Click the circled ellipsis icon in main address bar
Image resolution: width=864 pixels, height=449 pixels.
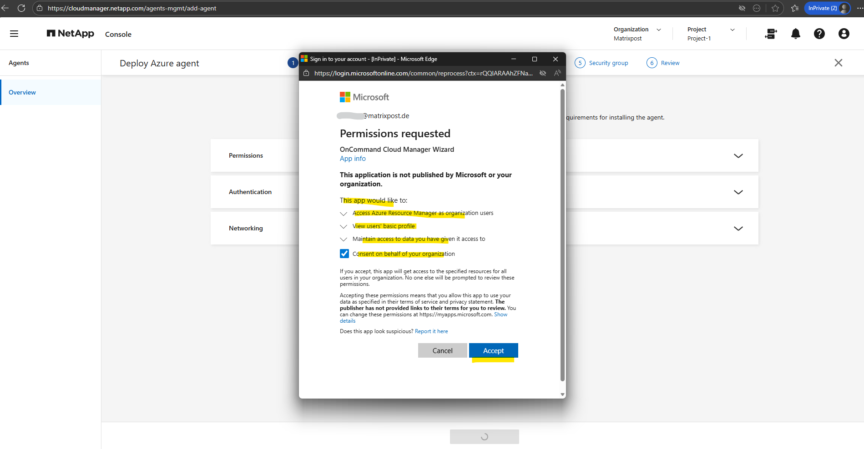757,8
